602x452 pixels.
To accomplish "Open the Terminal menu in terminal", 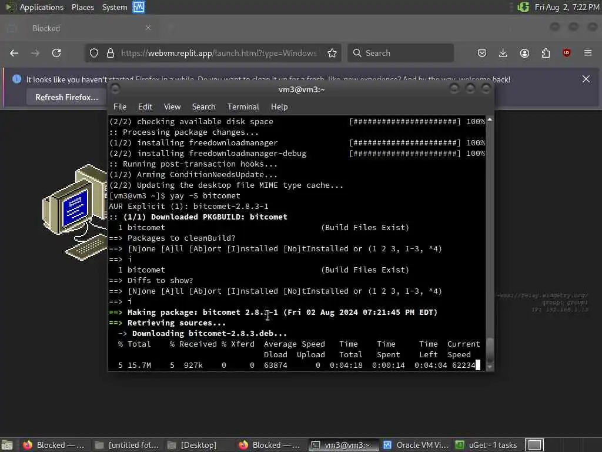I will tap(243, 107).
